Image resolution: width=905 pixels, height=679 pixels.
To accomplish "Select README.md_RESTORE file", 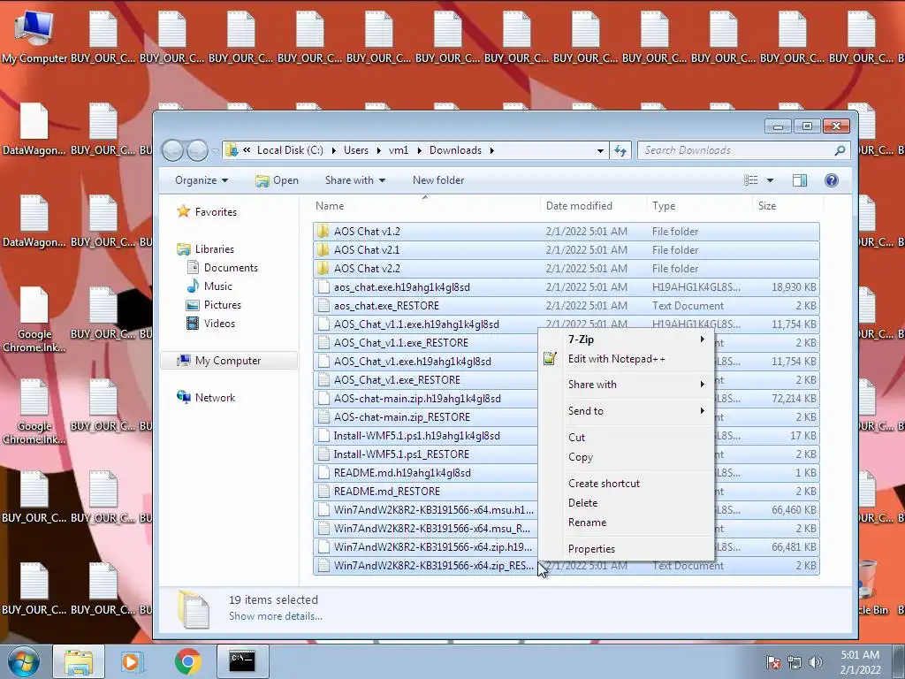I will (426, 492).
